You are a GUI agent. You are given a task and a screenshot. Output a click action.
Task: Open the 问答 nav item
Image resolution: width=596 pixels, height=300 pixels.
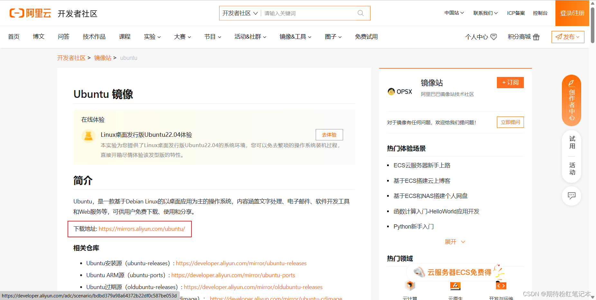[63, 37]
